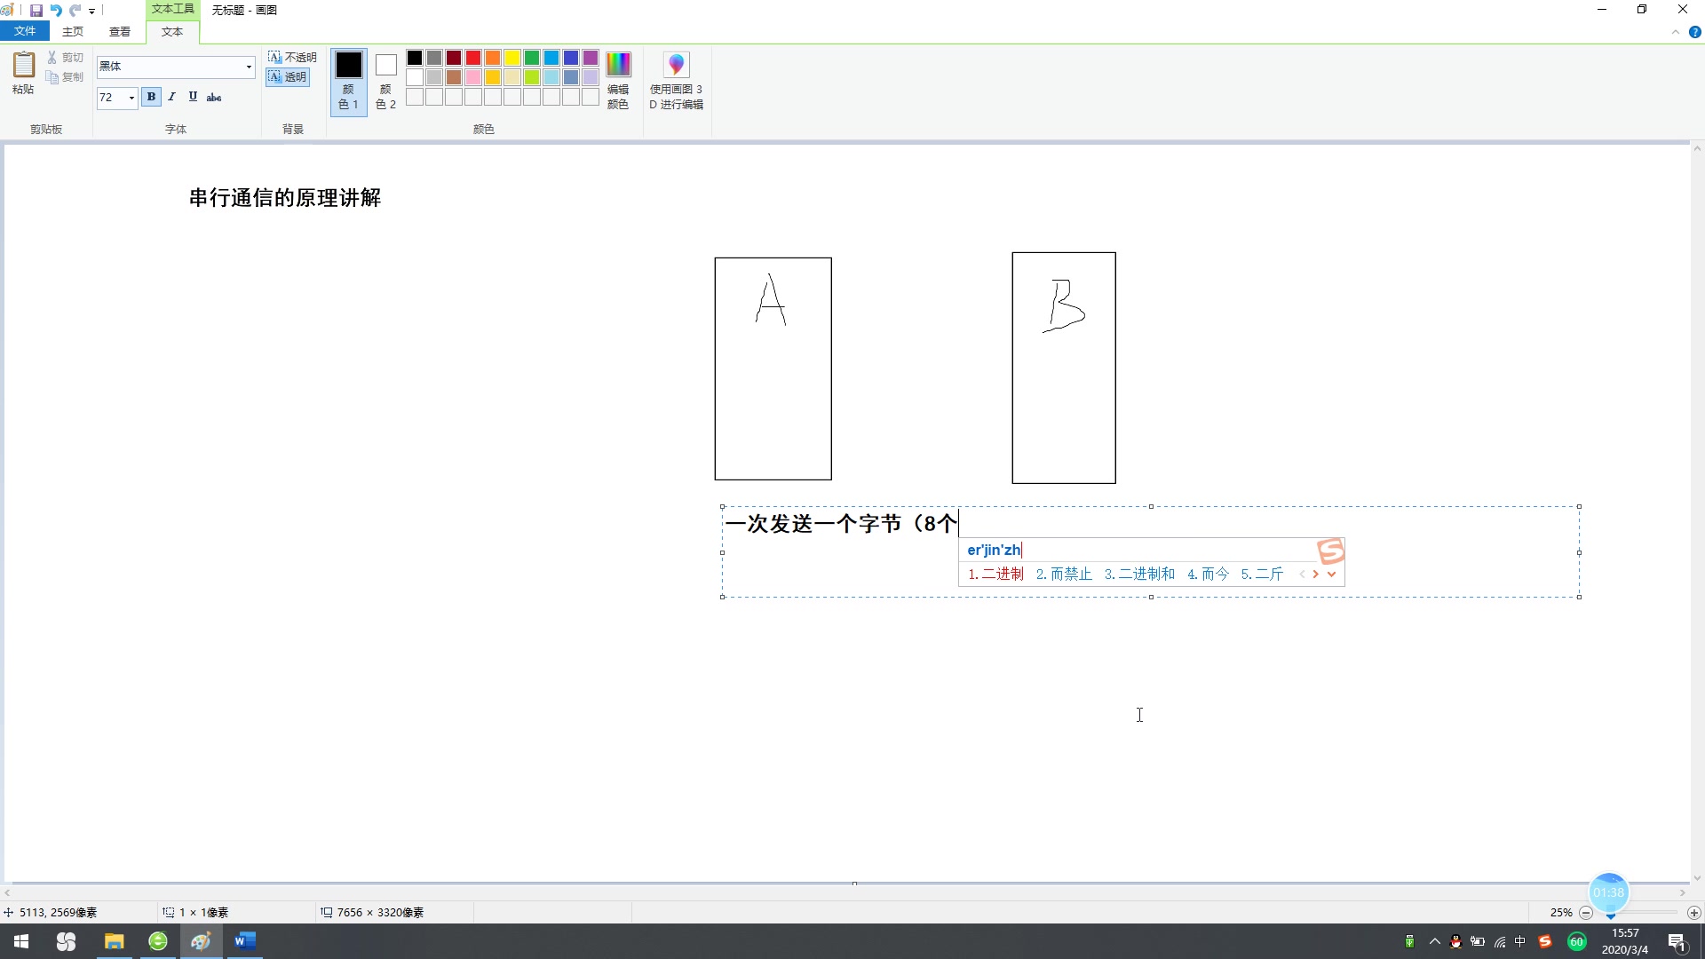Choose IME candidate 二斤
The image size is (1705, 959).
click(x=1262, y=575)
